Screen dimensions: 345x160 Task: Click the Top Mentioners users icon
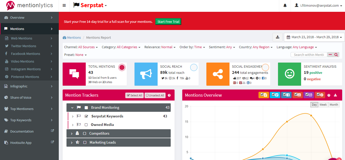pyautogui.click(x=6, y=109)
